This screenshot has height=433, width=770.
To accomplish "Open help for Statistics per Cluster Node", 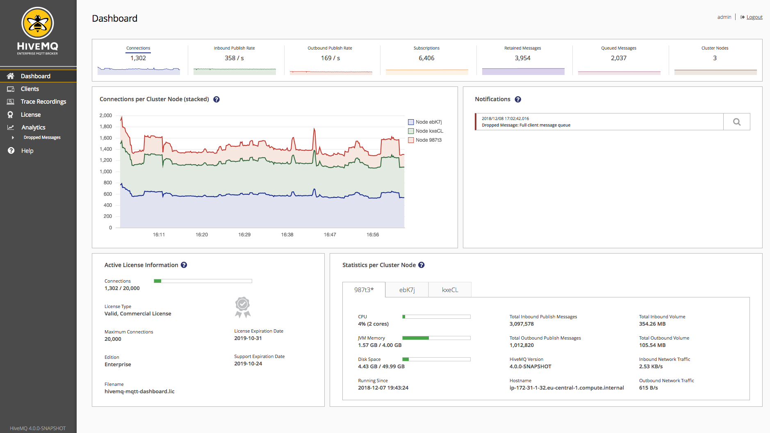I will pos(421,265).
